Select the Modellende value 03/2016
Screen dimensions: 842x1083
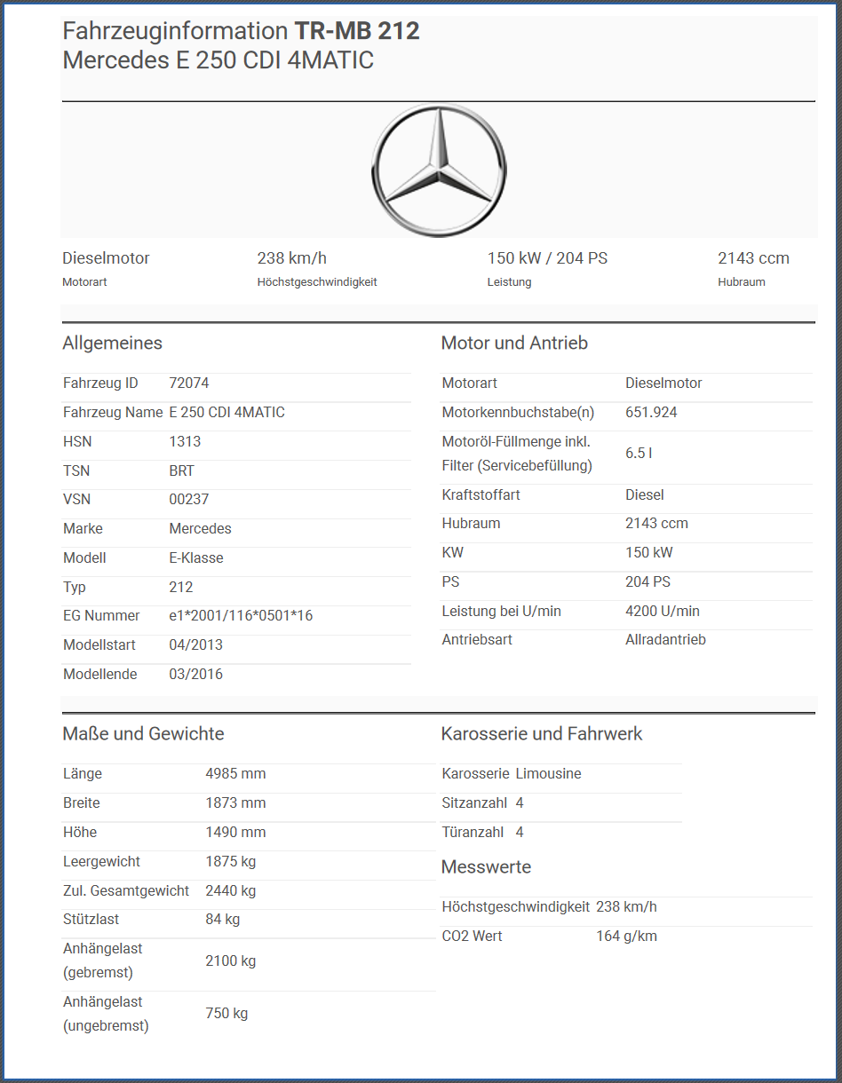click(x=195, y=675)
